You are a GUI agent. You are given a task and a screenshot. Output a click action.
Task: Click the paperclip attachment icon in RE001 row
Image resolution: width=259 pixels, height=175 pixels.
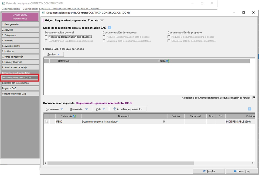coord(164,121)
